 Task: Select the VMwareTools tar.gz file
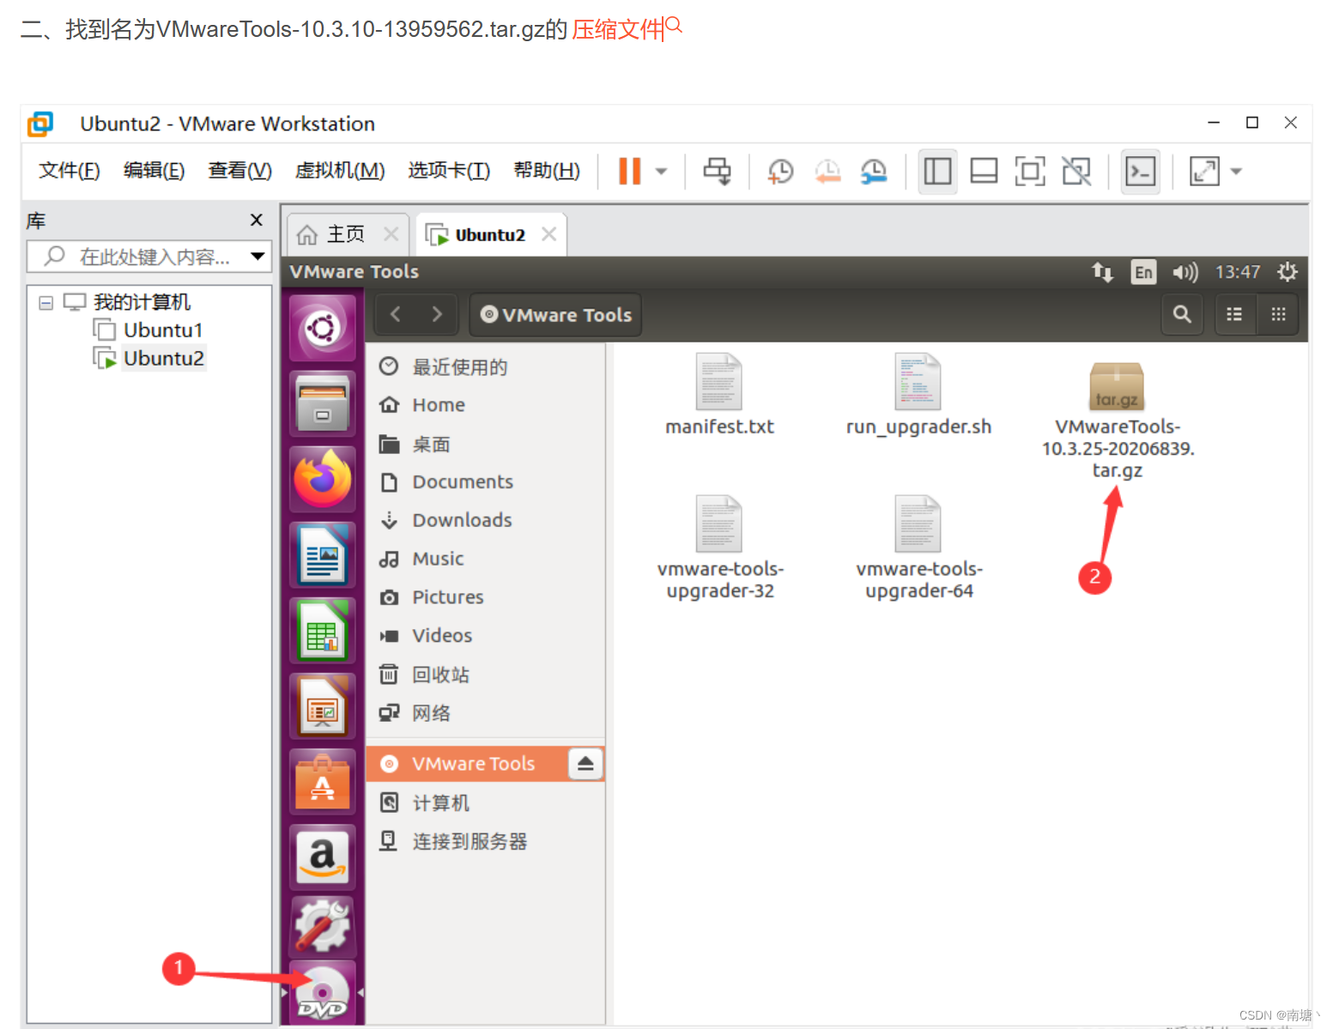(1116, 386)
